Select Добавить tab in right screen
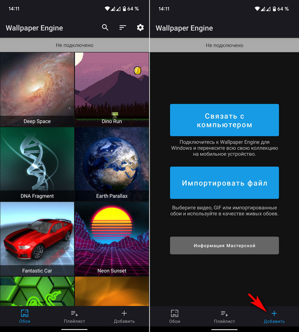 (274, 316)
